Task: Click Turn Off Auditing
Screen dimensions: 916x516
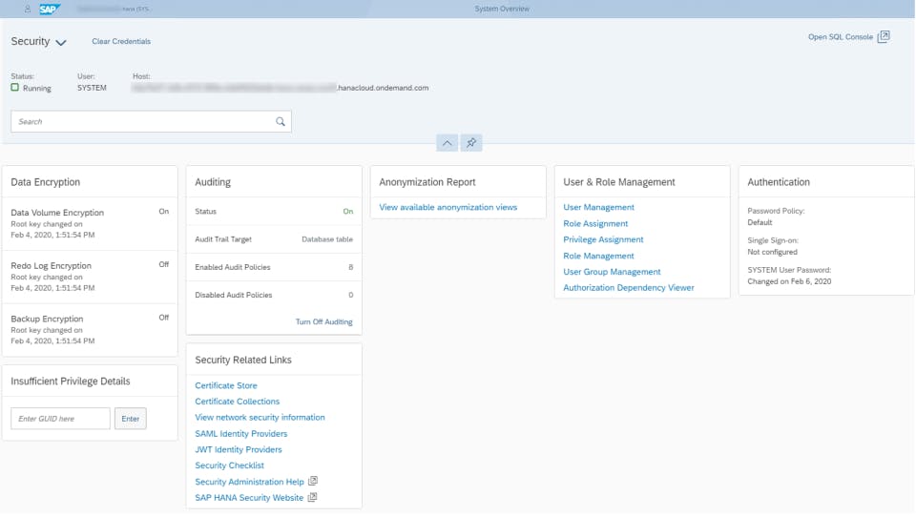Action: click(x=323, y=321)
